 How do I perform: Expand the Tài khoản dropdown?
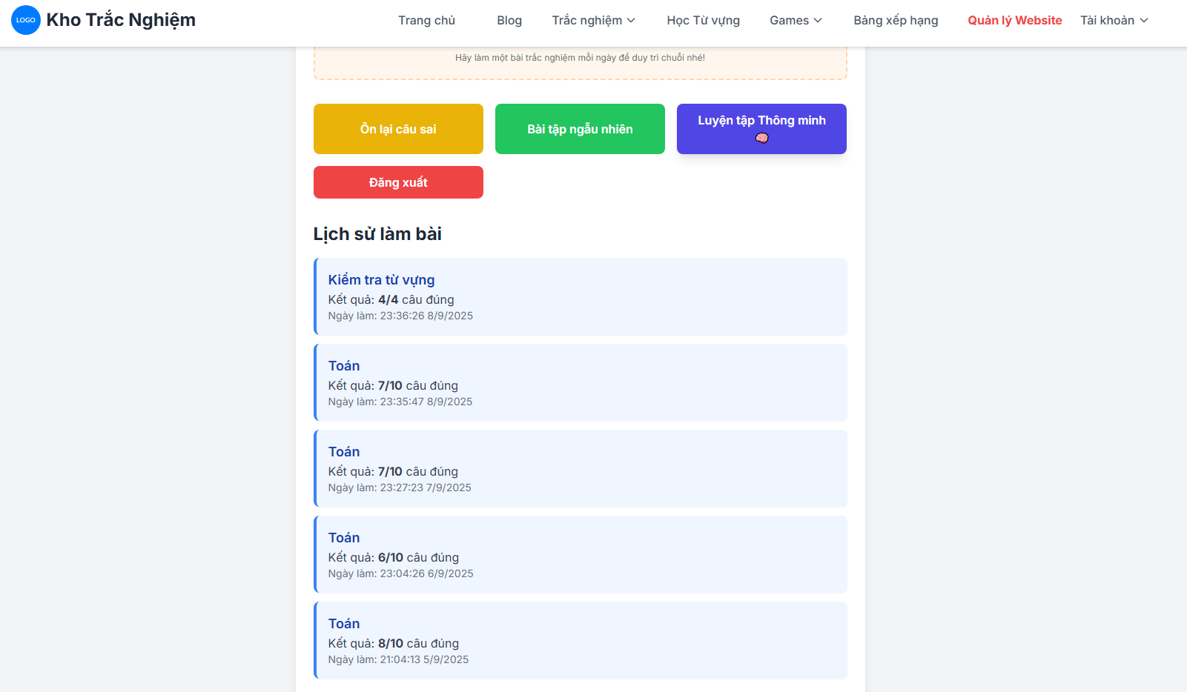pos(1114,21)
